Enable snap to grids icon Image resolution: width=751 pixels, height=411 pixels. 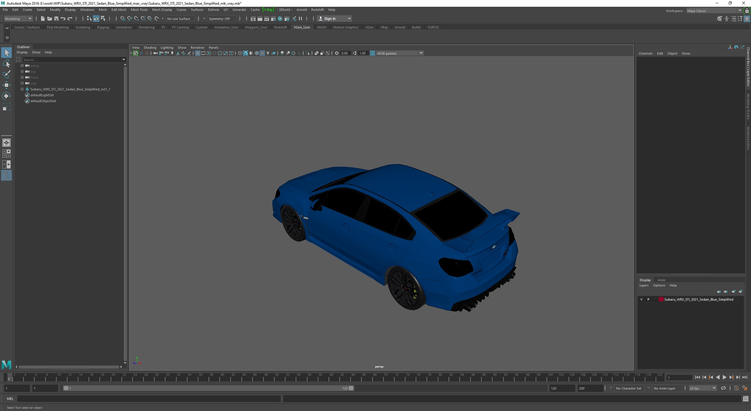pos(123,18)
